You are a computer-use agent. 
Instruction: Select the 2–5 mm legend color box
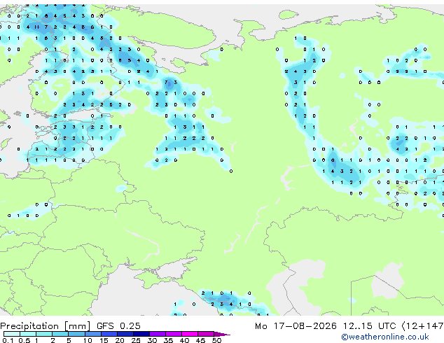60,334
